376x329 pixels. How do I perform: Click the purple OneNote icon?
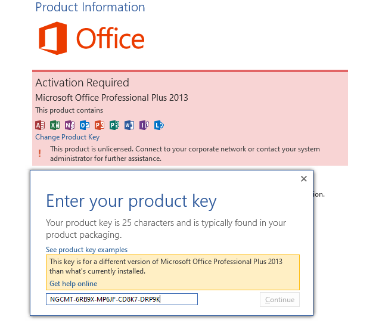[70, 125]
